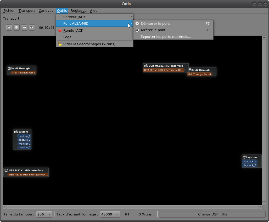Click the vertical scrollbar up arrow

(x=264, y=37)
